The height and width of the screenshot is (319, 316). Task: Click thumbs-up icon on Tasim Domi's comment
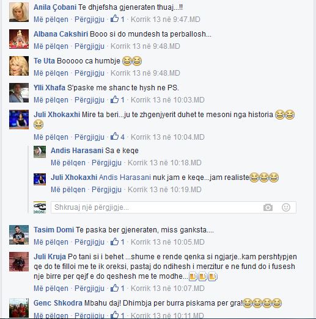click(114, 242)
